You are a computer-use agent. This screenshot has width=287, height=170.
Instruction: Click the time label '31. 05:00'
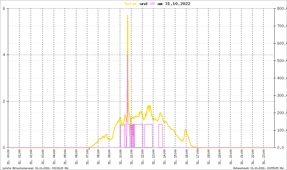(65, 157)
